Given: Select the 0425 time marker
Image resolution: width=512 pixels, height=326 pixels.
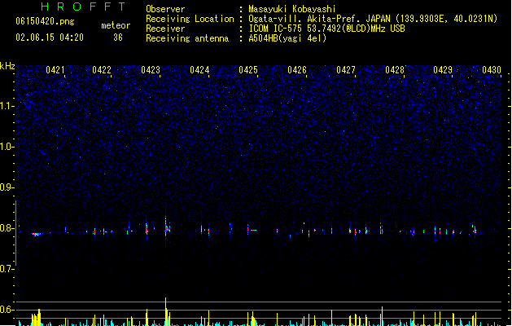Looking at the screenshot, I should tap(248, 70).
